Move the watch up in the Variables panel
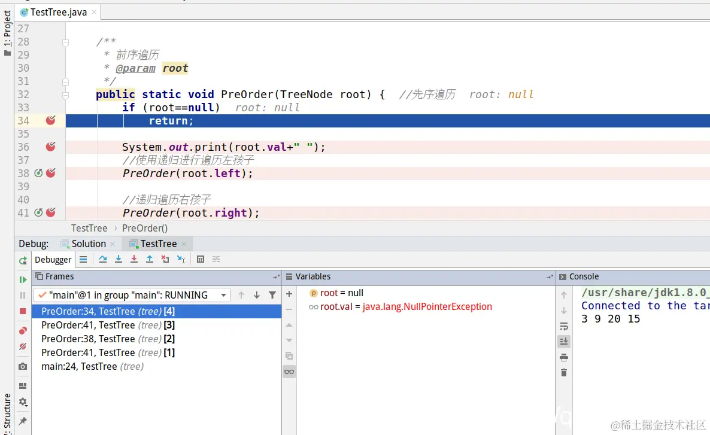This screenshot has height=435, width=710. coord(289,325)
